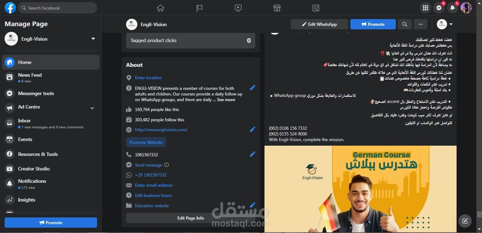Open Creator Studio in the sidebar
Viewport: 482px width, 233px height.
point(51,169)
